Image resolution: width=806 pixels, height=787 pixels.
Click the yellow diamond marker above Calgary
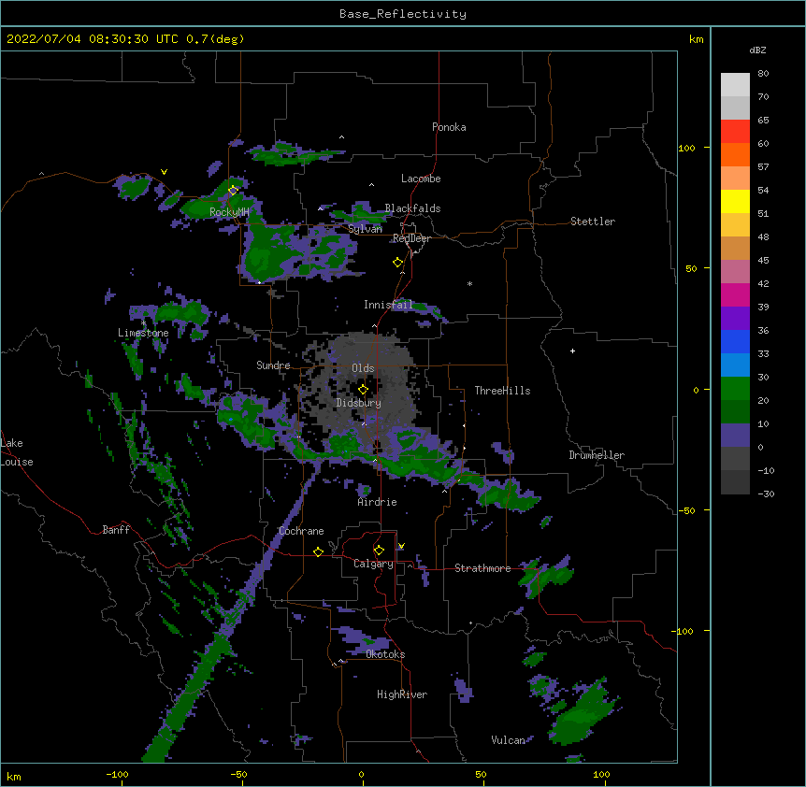(x=379, y=551)
